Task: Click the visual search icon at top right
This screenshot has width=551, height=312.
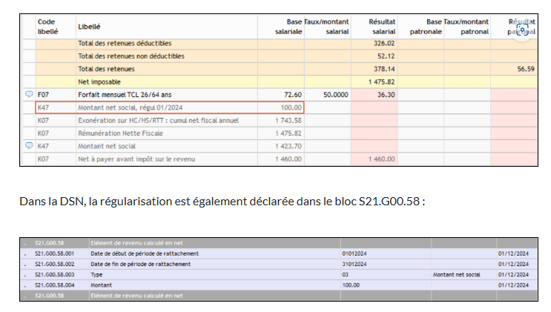Action: (522, 30)
